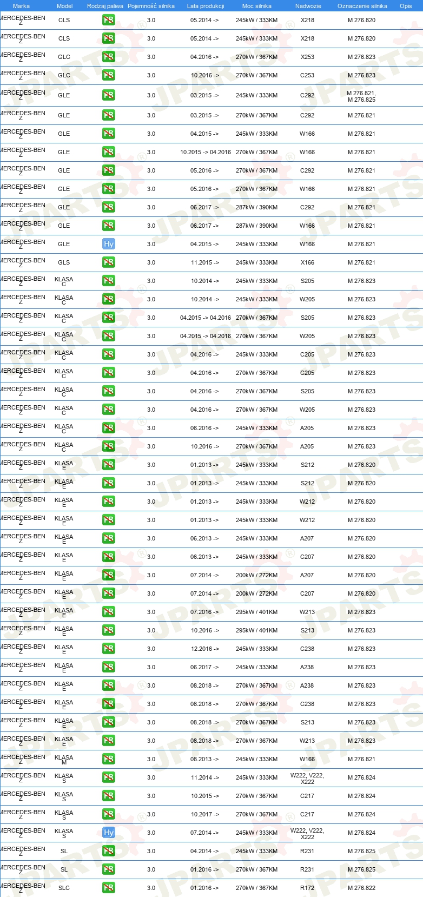Click the Moc silnika column header
The image size is (423, 897).
click(x=257, y=6)
